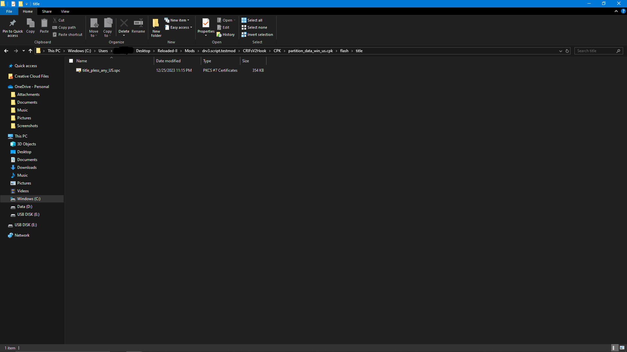Screen dimensions: 627x352
Task: Click the New folder icon
Action: click(156, 23)
